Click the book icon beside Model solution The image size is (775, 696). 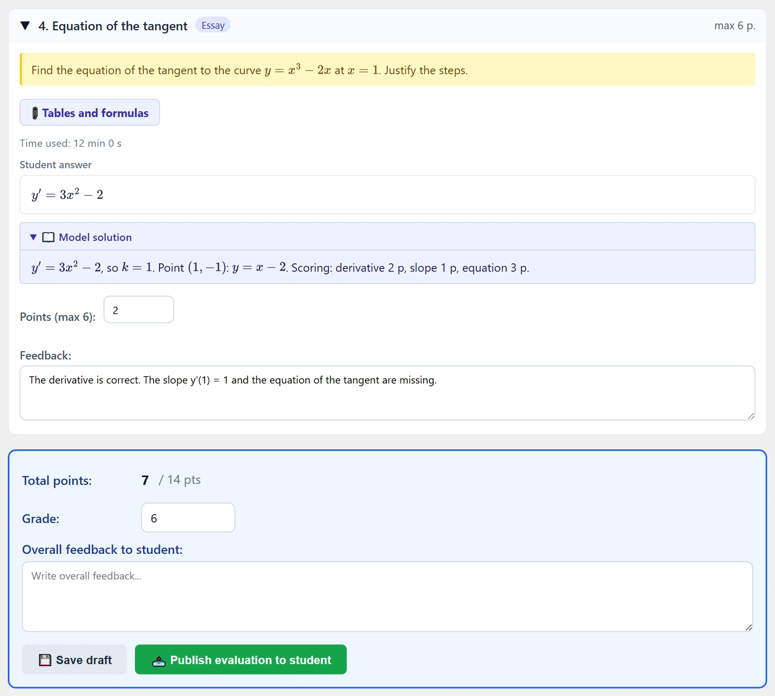click(48, 237)
